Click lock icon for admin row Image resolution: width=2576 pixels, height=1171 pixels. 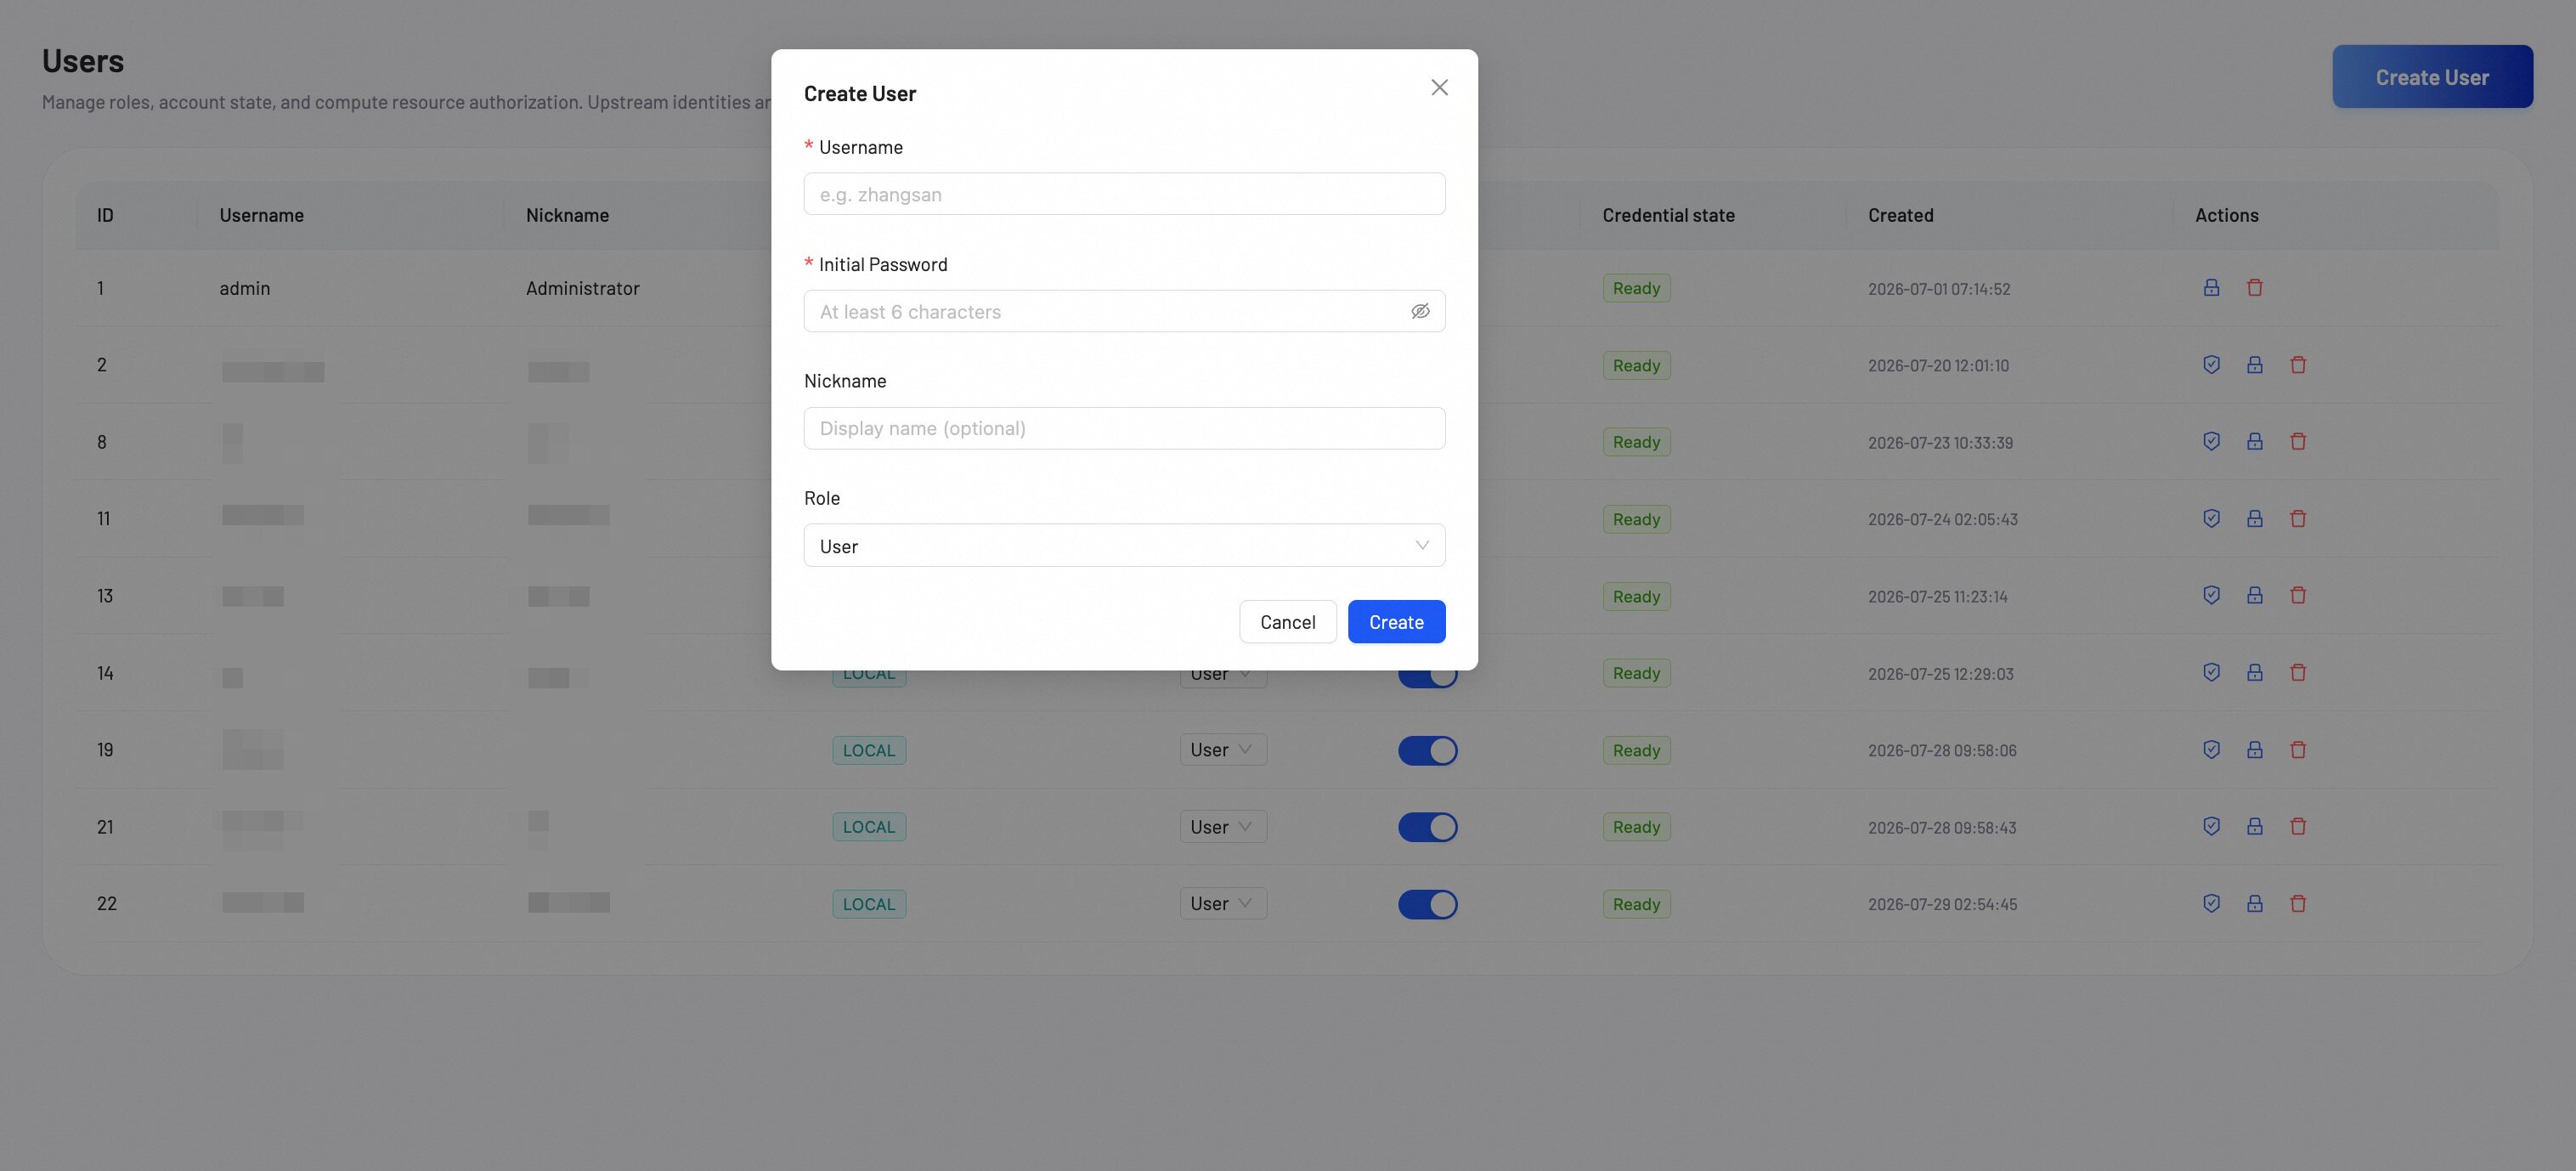pyautogui.click(x=2211, y=288)
